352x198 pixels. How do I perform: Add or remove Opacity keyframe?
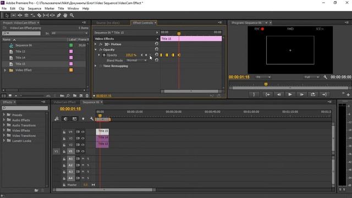coord(146,55)
